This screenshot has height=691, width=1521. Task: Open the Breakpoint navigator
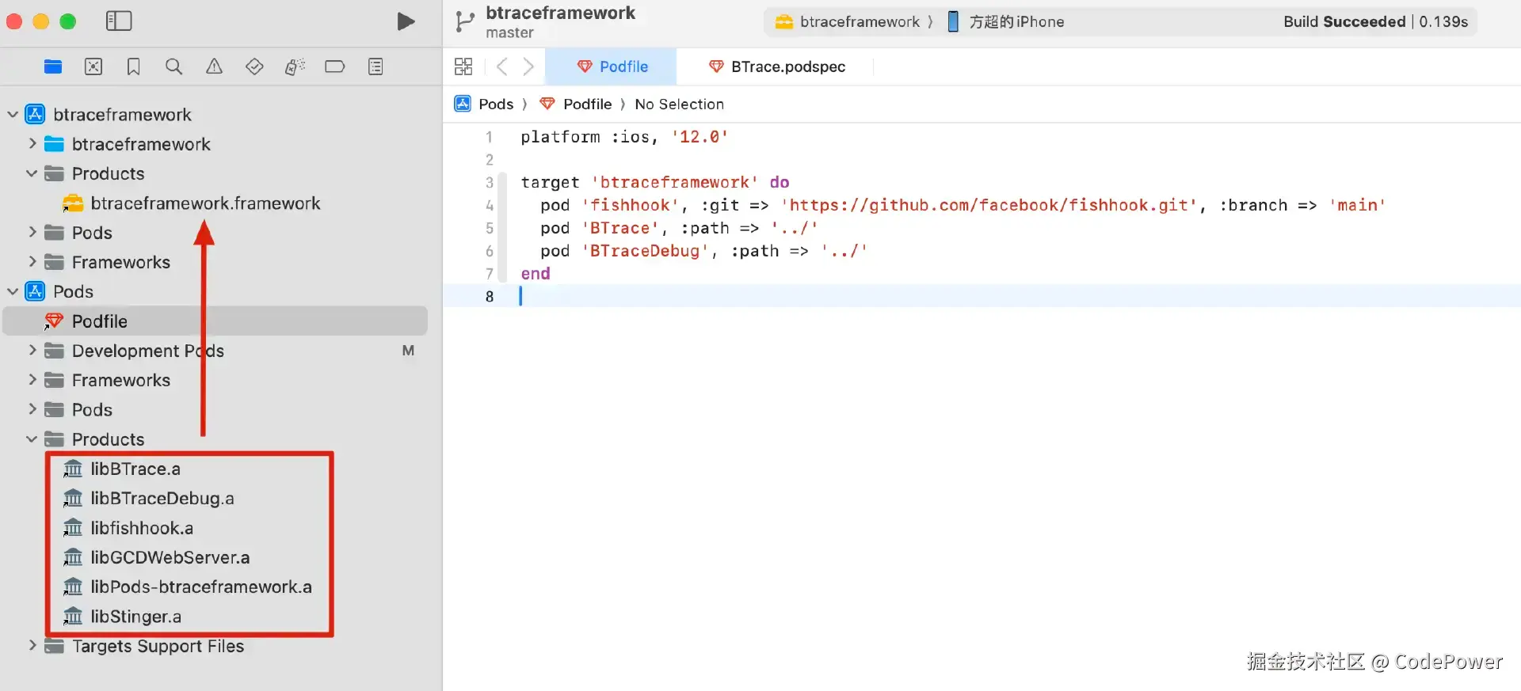pos(334,67)
